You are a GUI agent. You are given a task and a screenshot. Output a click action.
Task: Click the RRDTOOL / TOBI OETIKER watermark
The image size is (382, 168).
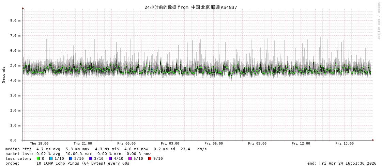pyautogui.click(x=378, y=20)
